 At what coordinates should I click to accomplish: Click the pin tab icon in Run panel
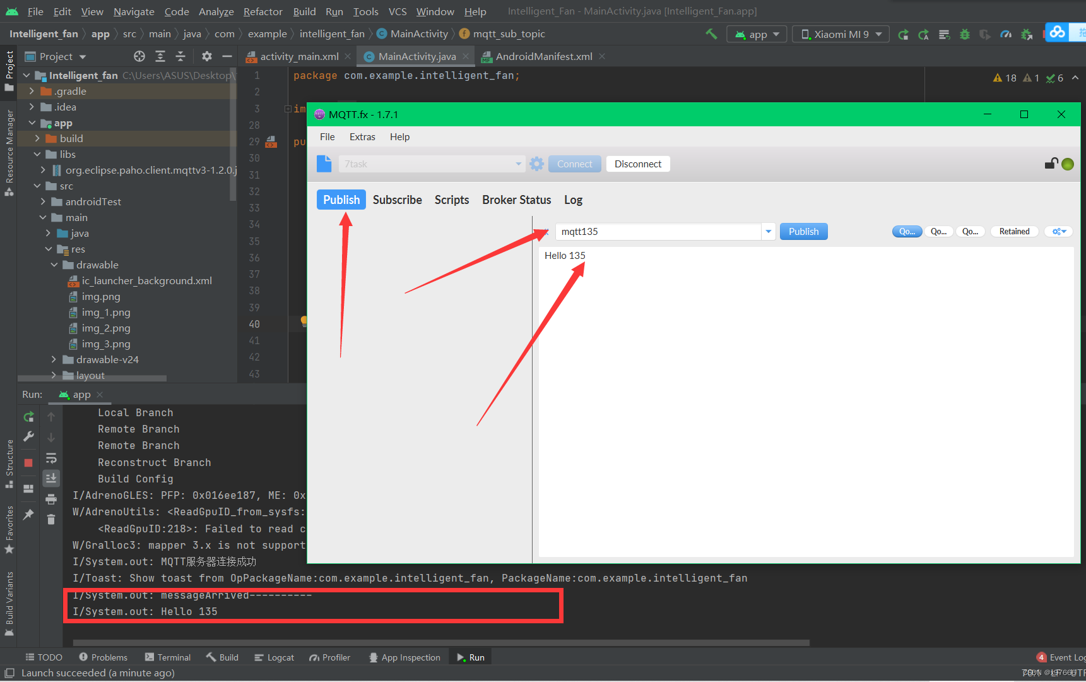28,515
